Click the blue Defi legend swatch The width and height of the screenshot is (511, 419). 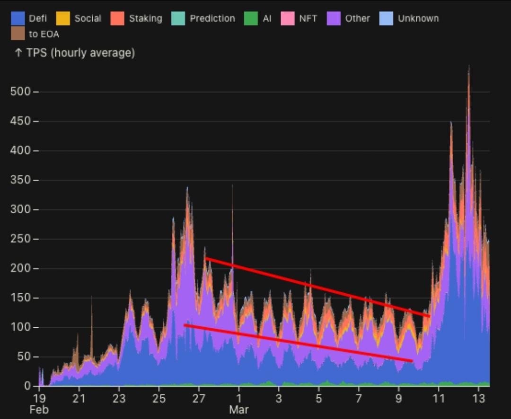[x=18, y=18]
